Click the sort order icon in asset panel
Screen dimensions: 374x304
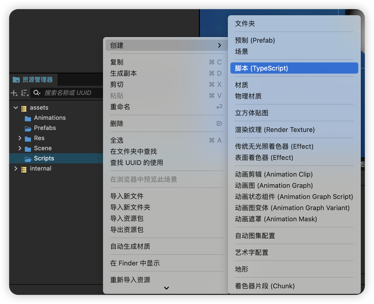[24, 93]
